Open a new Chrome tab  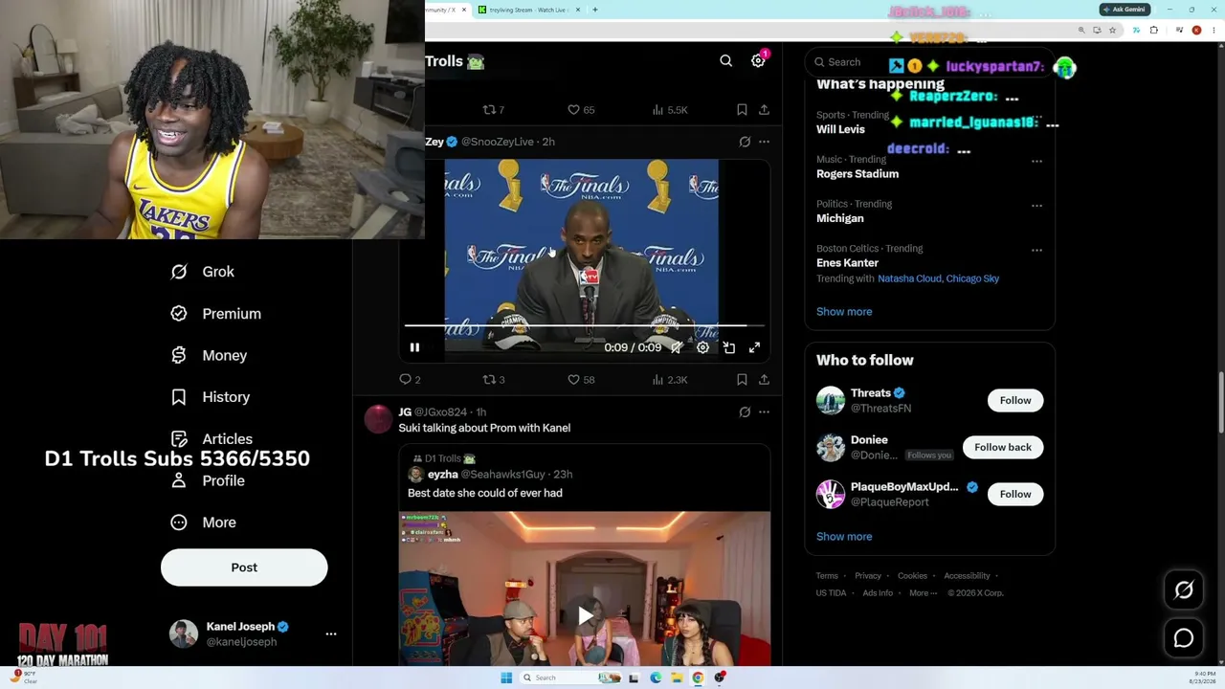coord(595,10)
